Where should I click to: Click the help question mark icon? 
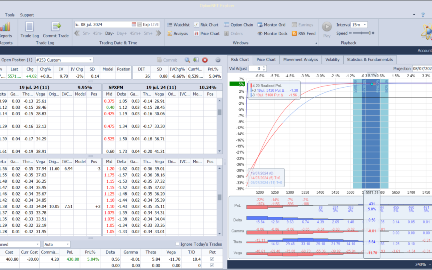(x=423, y=15)
